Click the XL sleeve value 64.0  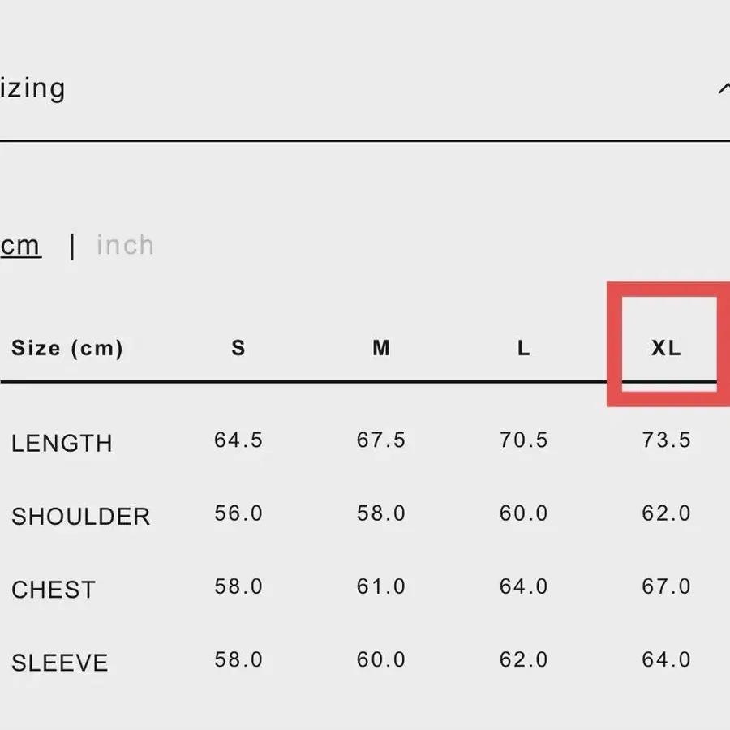click(x=666, y=659)
